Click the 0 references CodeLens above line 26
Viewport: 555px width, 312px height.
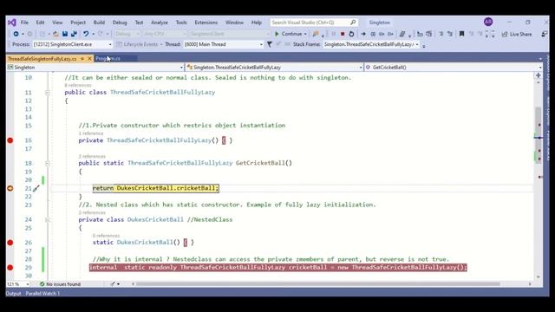[x=106, y=236]
